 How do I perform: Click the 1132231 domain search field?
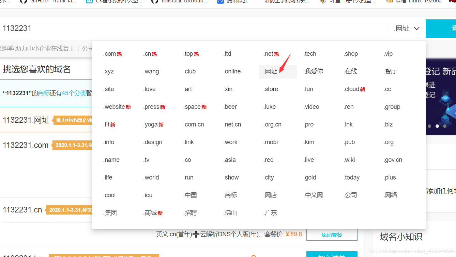(x=102, y=28)
